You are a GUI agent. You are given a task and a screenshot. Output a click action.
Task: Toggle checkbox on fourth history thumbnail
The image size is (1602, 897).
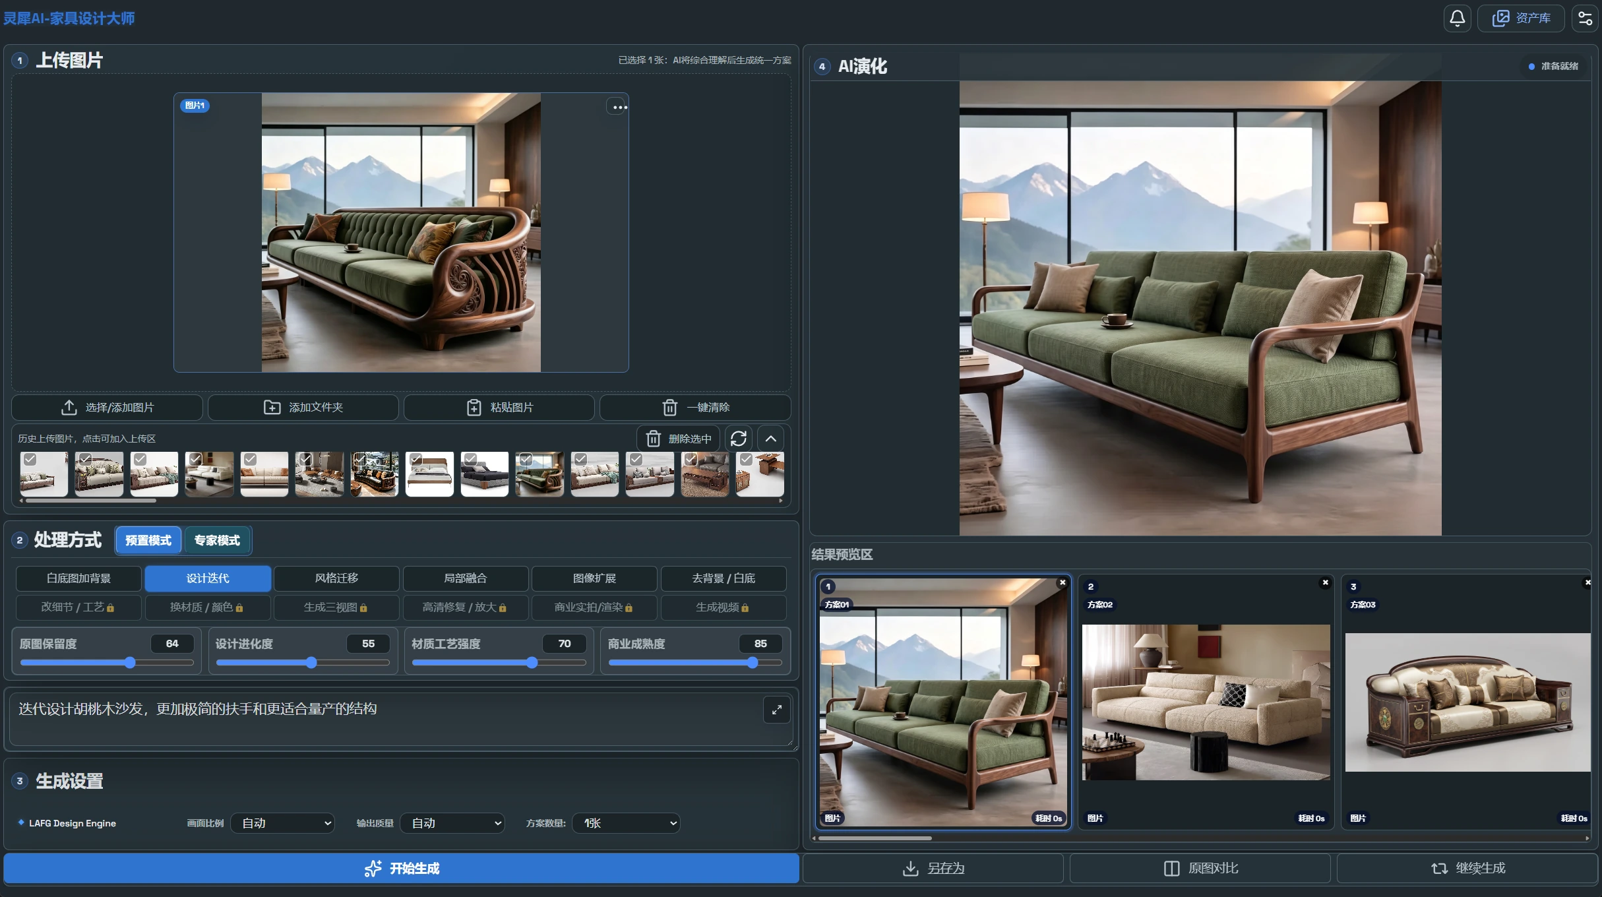pyautogui.click(x=195, y=459)
